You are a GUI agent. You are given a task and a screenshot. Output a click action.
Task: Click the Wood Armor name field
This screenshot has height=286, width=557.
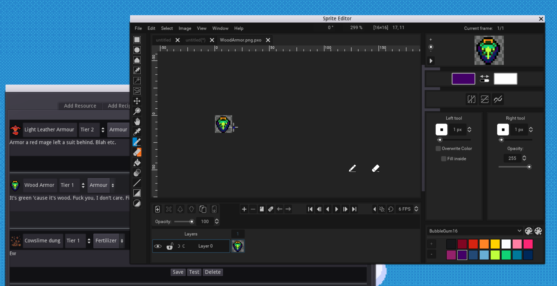coord(40,185)
